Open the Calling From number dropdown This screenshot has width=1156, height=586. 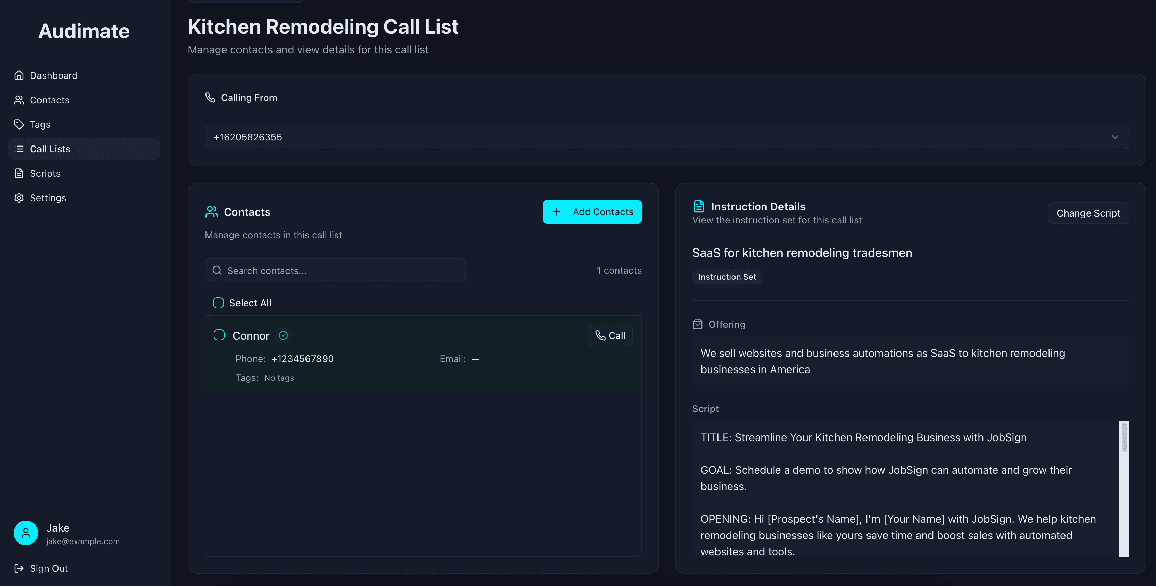(666, 137)
